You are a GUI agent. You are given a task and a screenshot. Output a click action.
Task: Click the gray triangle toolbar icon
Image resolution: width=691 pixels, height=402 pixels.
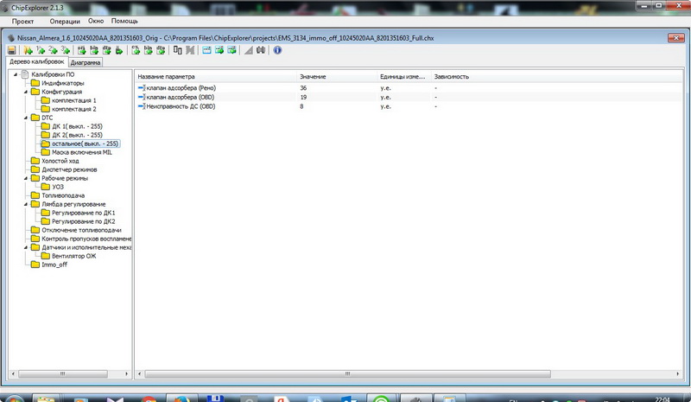coord(249,51)
